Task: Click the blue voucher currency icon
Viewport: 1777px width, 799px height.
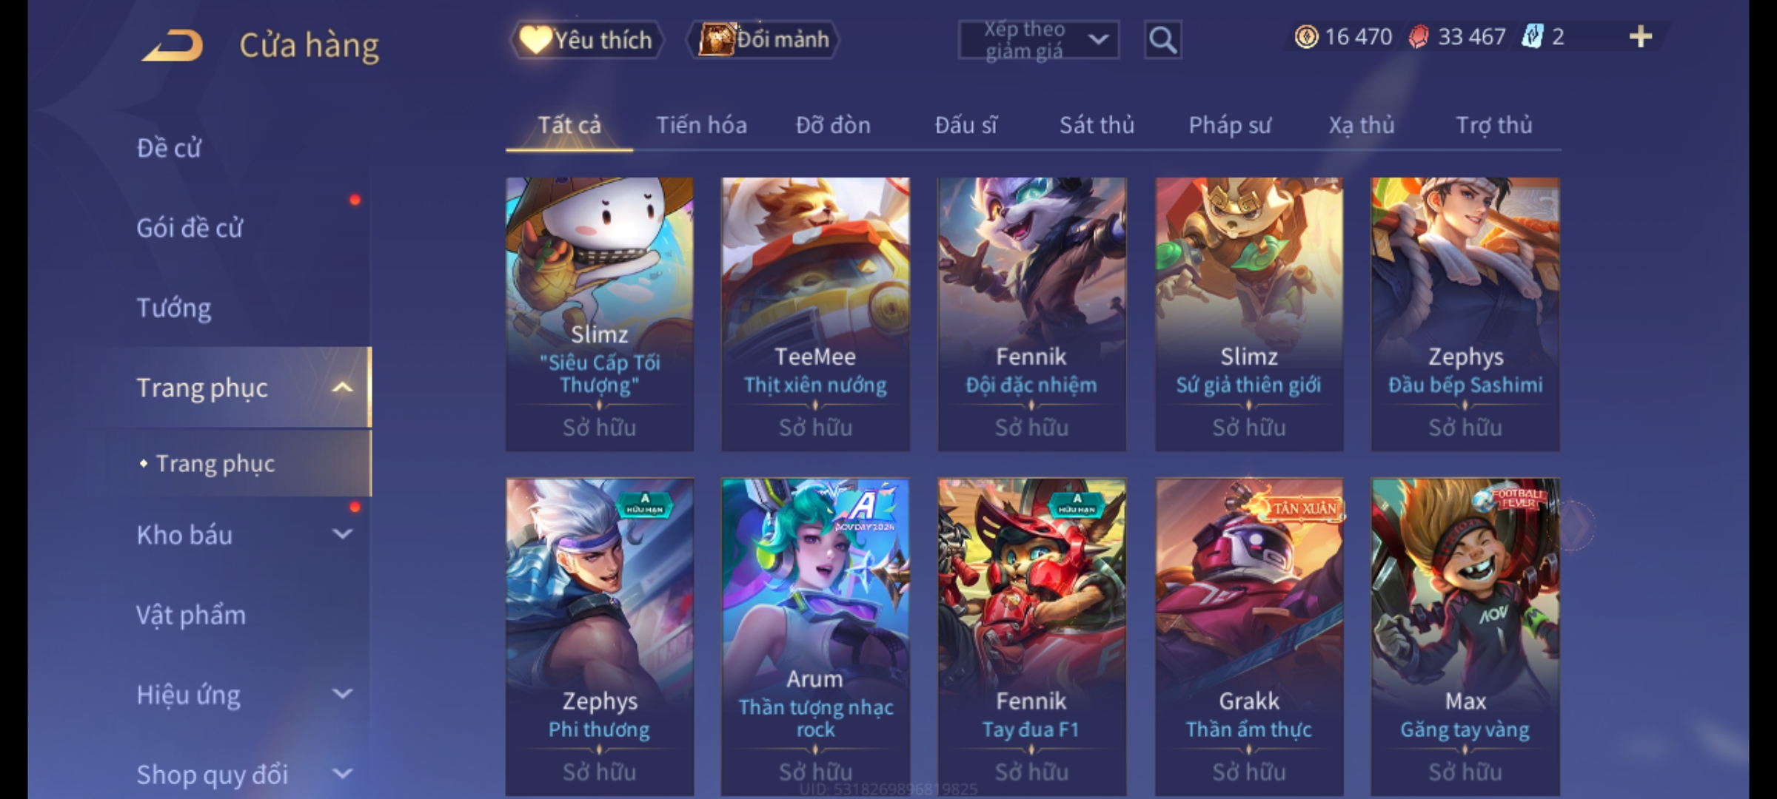Action: pyautogui.click(x=1532, y=36)
